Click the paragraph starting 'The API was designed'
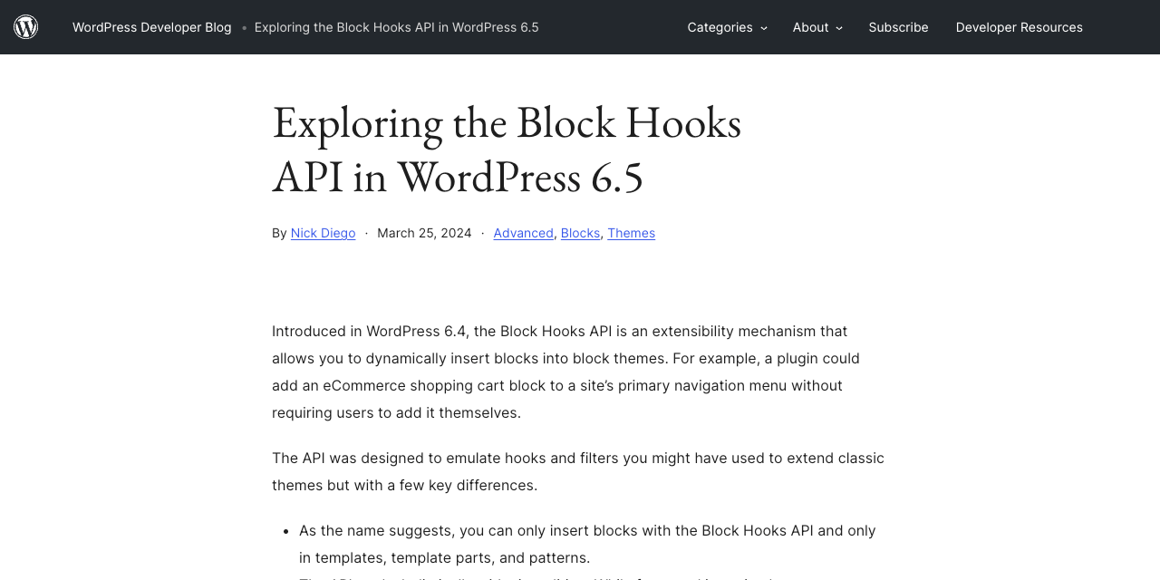The width and height of the screenshot is (1160, 580). 579,471
